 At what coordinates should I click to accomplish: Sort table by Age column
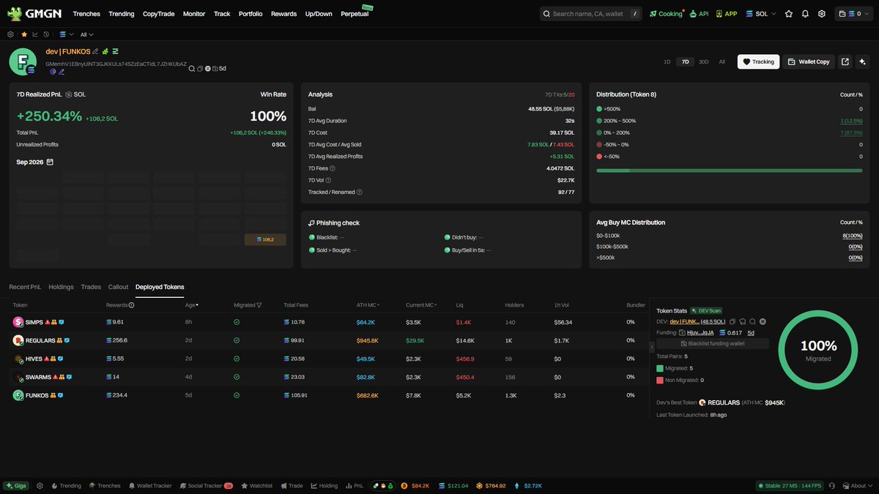pos(191,305)
